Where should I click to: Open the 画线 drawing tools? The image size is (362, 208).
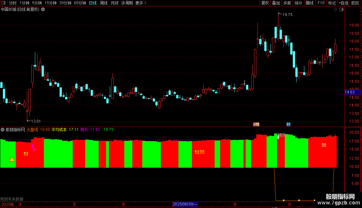pyautogui.click(x=309, y=3)
